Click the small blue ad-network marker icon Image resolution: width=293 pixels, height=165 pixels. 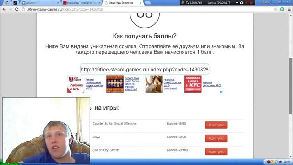coord(221,92)
